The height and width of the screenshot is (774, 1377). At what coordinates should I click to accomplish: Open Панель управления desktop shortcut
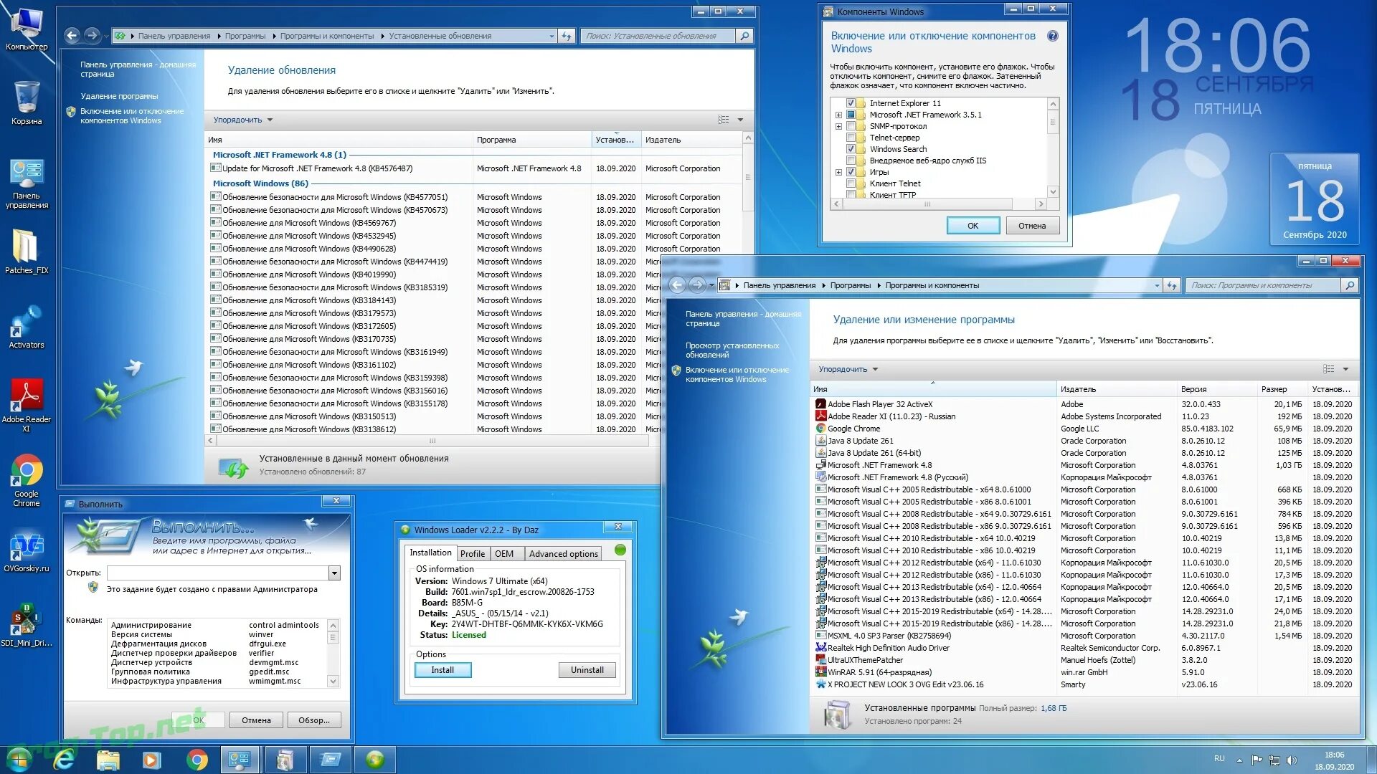pos(27,184)
